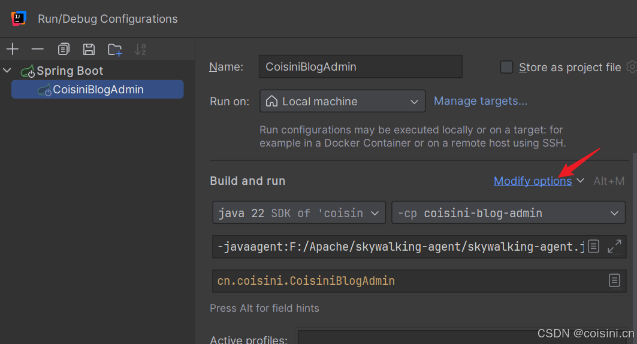The image size is (637, 344).
Task: Open the java 22 SDK dropdown
Action: pos(299,213)
